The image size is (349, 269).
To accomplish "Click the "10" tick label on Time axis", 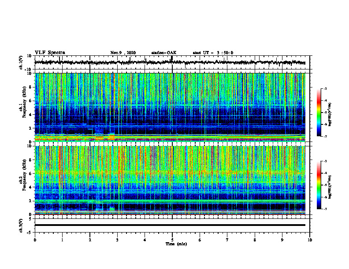I will [310, 240].
